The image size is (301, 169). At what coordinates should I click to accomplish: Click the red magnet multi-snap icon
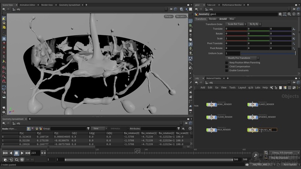coord(4,81)
